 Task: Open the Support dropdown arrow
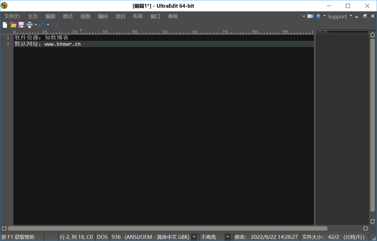click(x=351, y=16)
